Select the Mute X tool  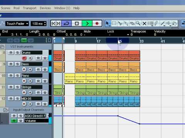145,23
